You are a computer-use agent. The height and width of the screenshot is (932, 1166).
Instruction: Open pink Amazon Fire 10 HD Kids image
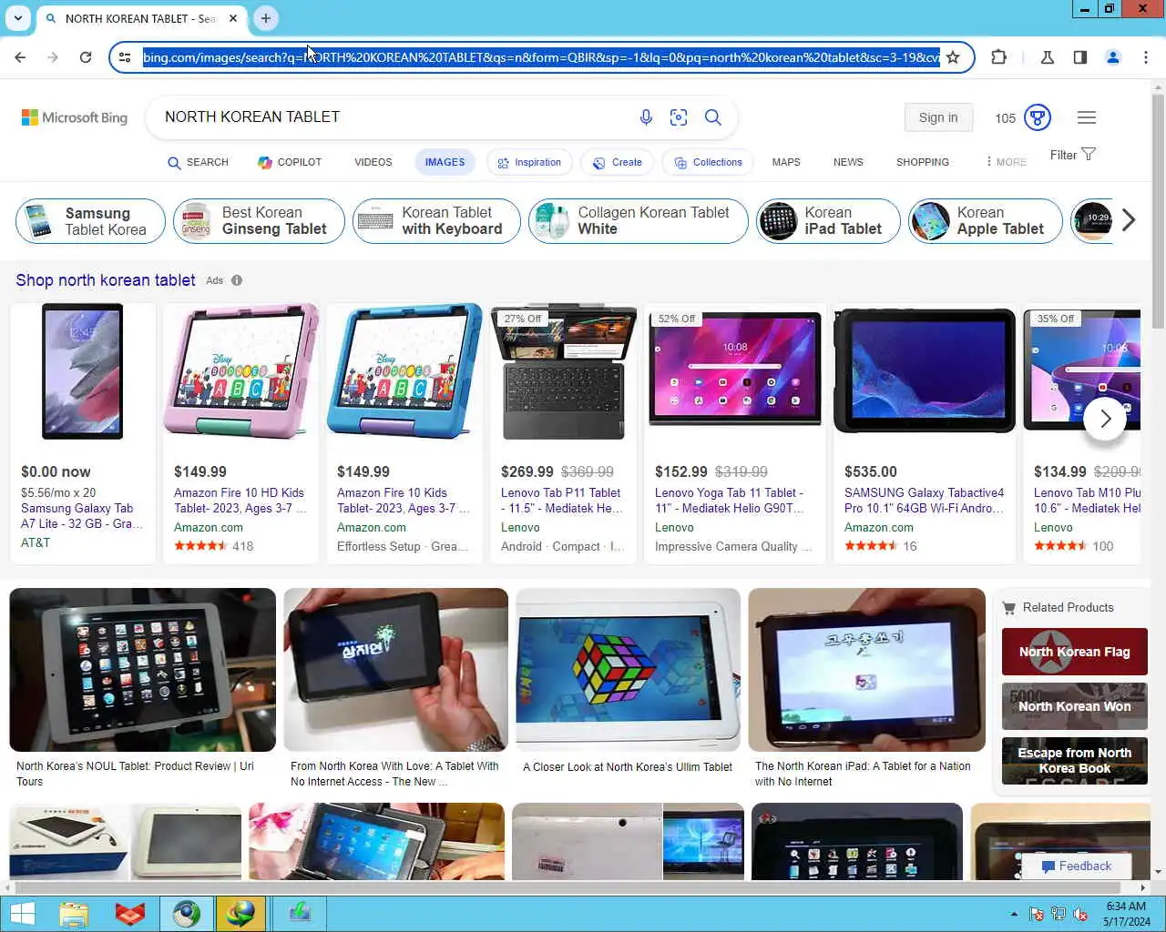pyautogui.click(x=240, y=371)
